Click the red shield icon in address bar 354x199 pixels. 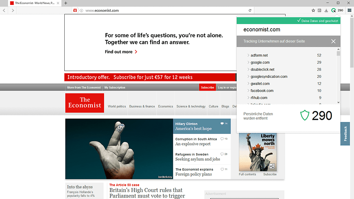point(75,10)
